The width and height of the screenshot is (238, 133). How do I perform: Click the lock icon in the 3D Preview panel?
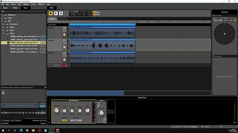click(x=235, y=20)
